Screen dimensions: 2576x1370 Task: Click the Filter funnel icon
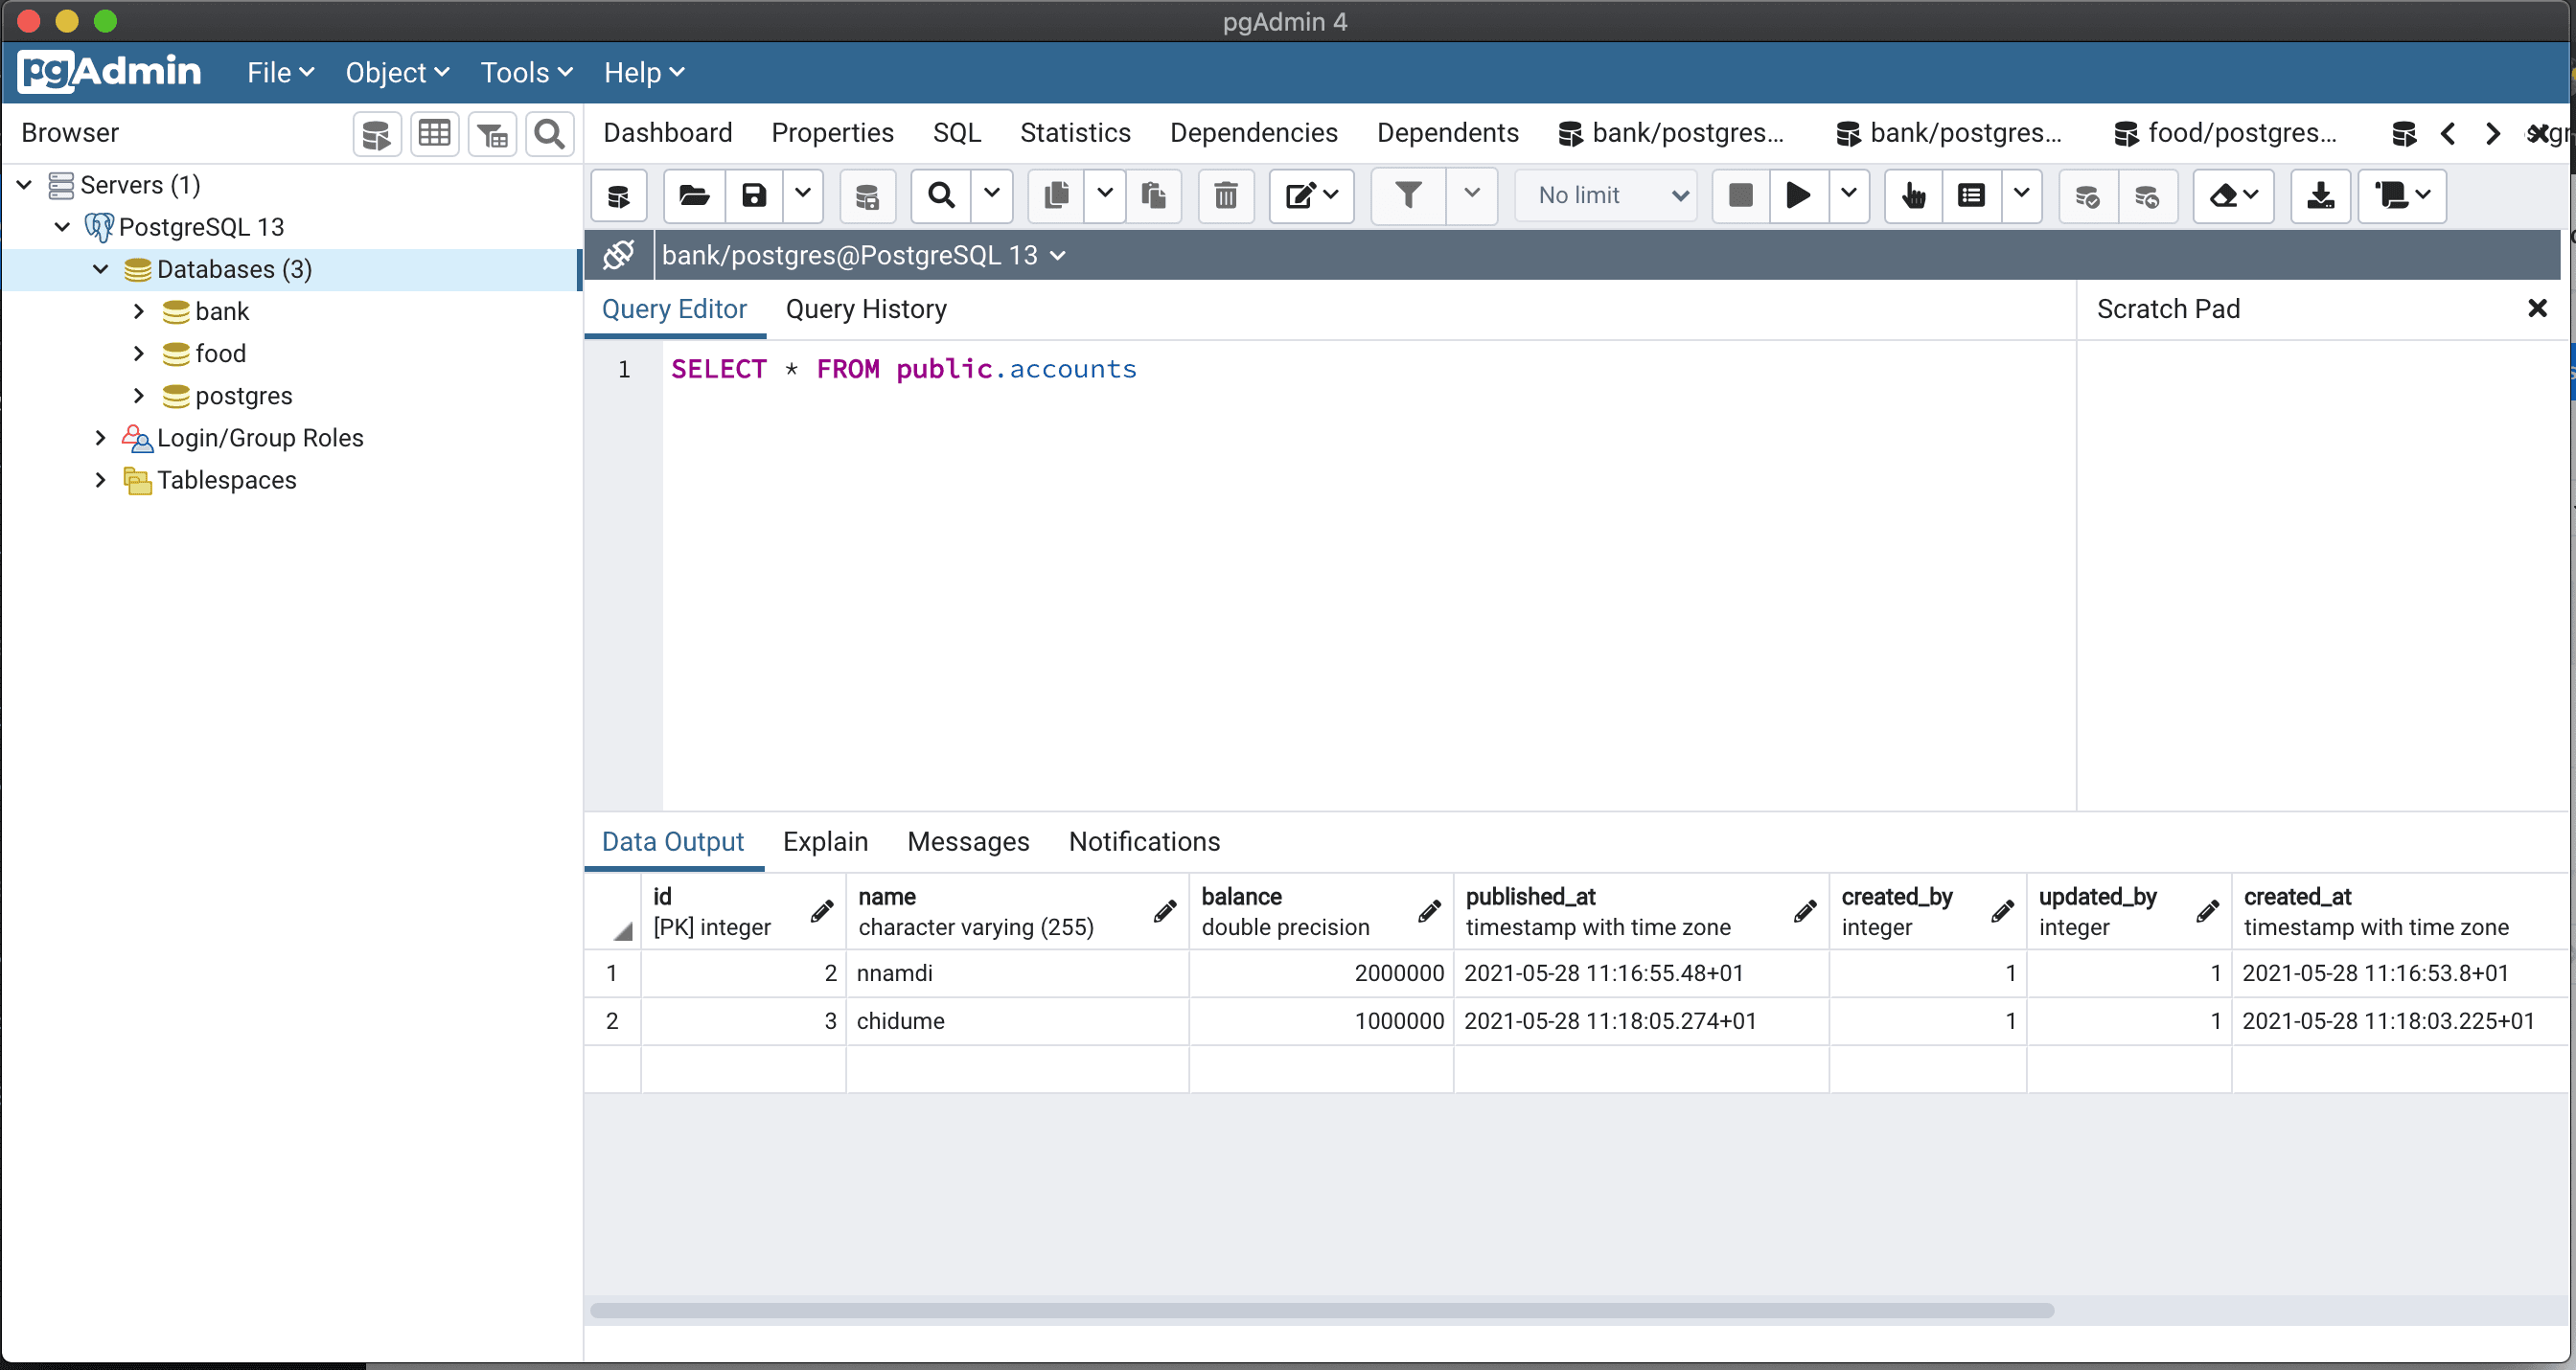tap(1408, 196)
